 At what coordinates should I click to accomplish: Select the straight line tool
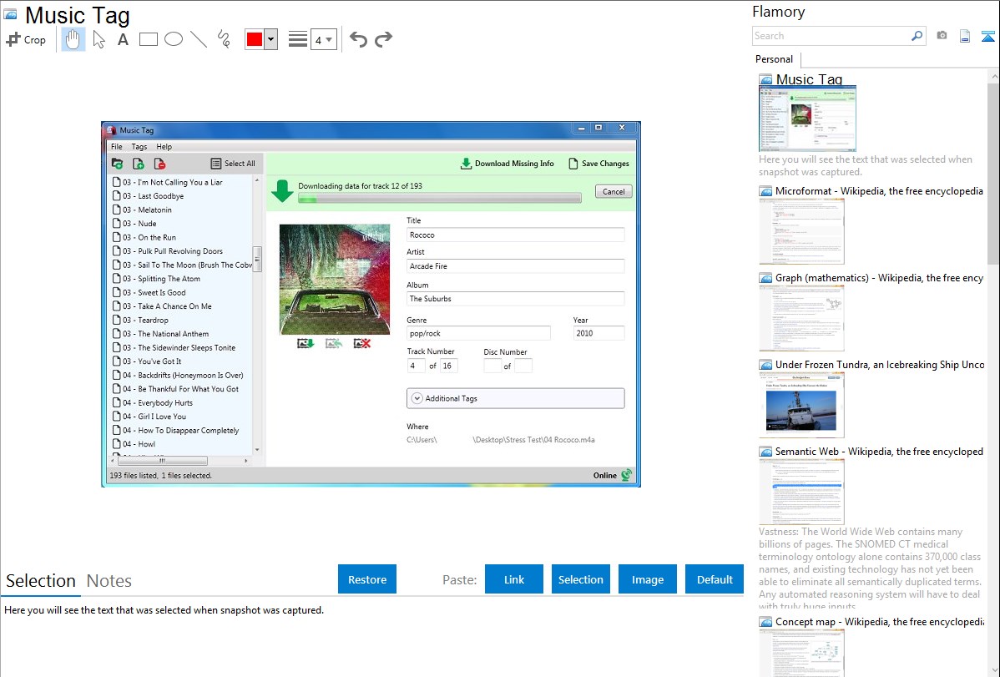pos(199,39)
